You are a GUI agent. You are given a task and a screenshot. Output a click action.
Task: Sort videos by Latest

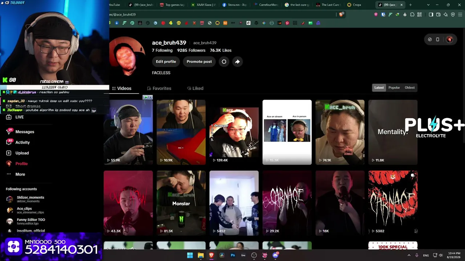[379, 87]
